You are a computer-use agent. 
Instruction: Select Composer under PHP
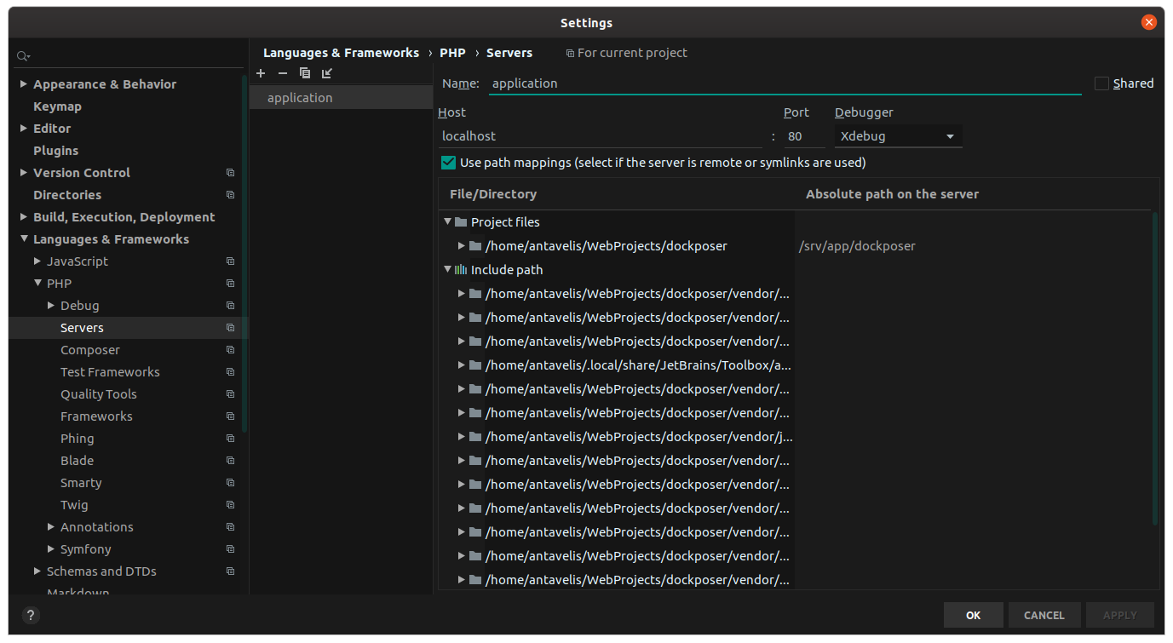[x=90, y=350]
